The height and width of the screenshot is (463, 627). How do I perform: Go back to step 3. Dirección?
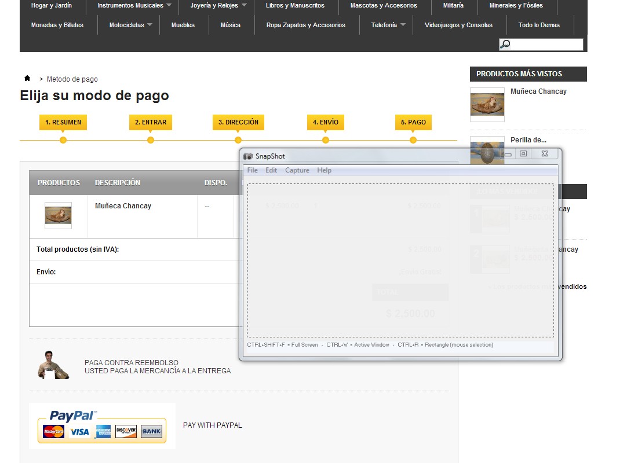[238, 122]
